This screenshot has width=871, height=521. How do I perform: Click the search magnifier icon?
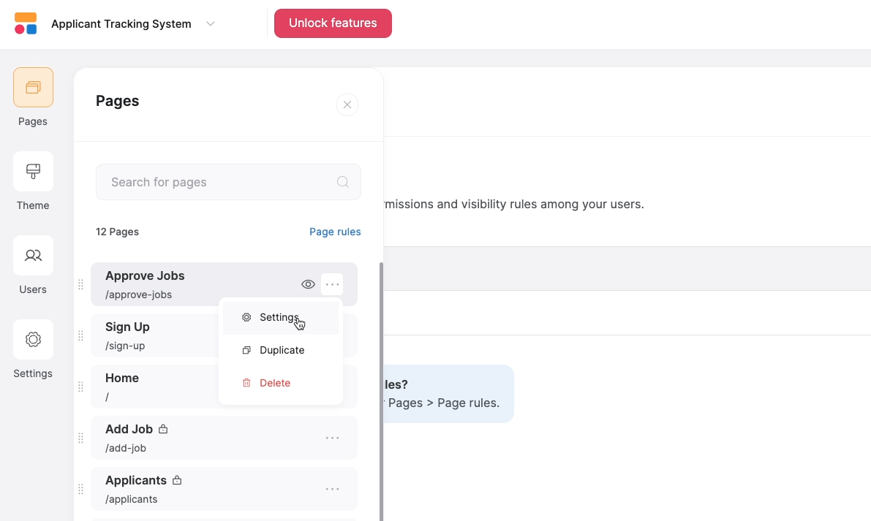coord(343,182)
